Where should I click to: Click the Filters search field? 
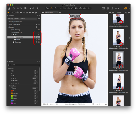coord(24,65)
